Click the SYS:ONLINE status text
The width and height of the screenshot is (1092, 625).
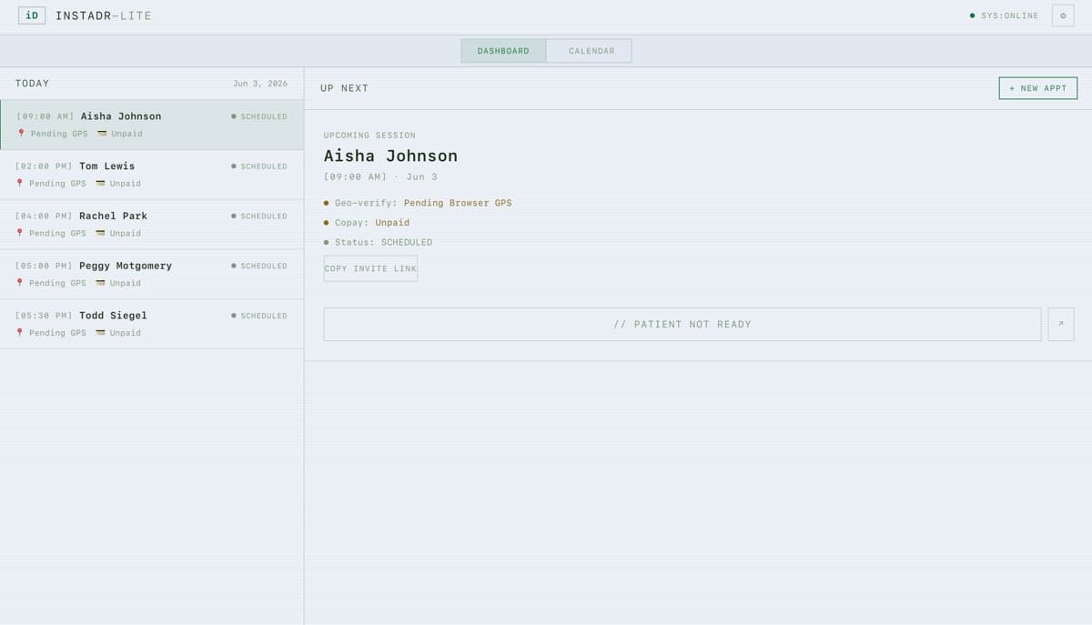[1010, 15]
